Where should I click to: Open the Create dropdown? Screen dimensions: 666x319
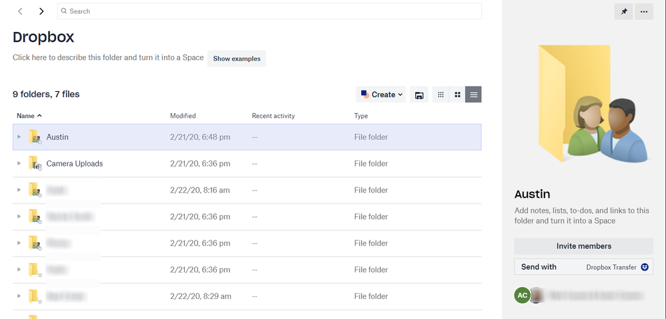point(381,95)
